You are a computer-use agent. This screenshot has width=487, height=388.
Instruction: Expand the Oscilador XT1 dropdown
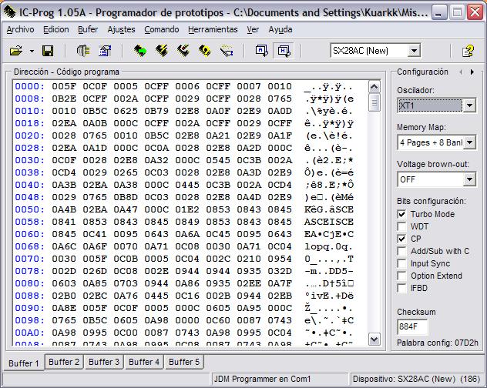pyautogui.click(x=469, y=105)
